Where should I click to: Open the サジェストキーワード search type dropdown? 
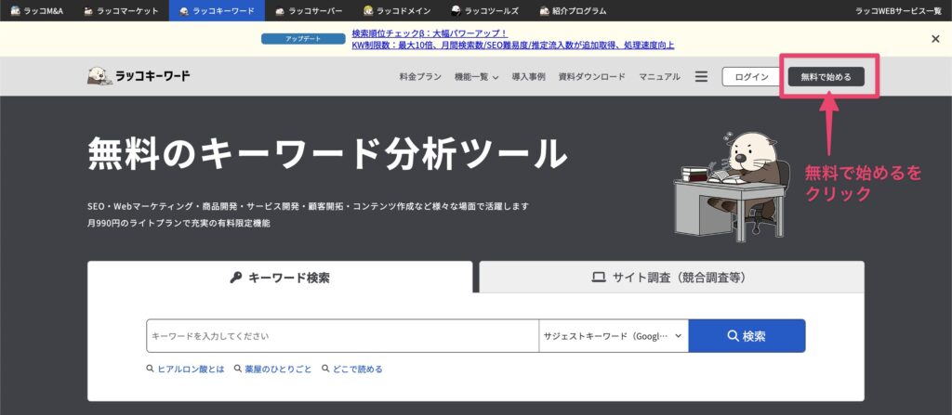pos(614,335)
